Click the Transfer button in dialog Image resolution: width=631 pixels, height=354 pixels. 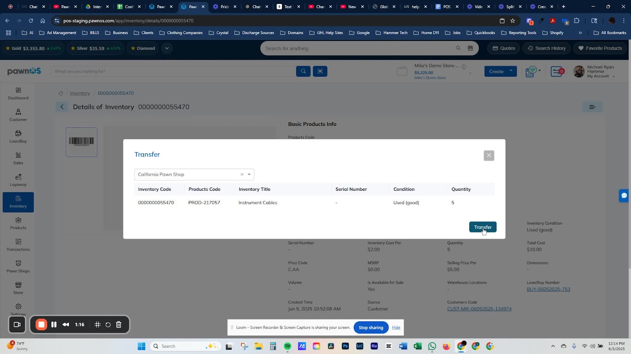(x=483, y=227)
